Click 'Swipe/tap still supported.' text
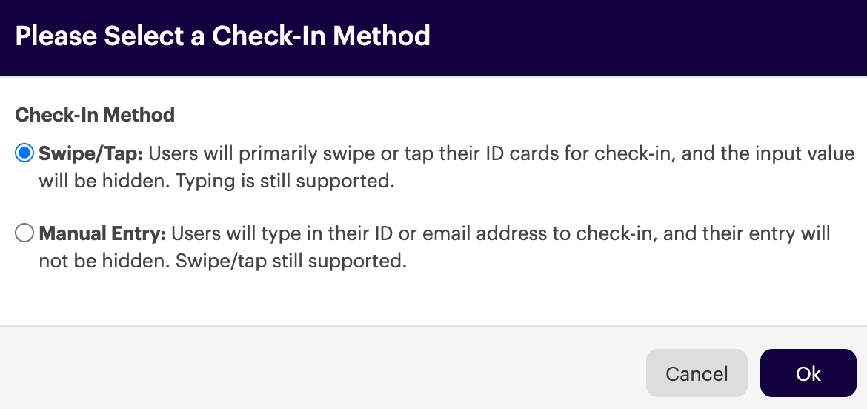Viewport: 867px width, 409px height. click(290, 261)
